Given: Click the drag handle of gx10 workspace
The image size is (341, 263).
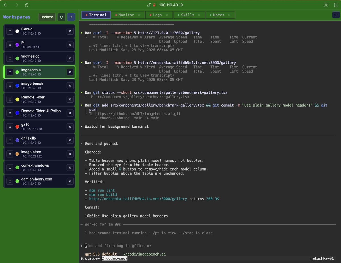Looking at the screenshot, I should [x=10, y=127].
